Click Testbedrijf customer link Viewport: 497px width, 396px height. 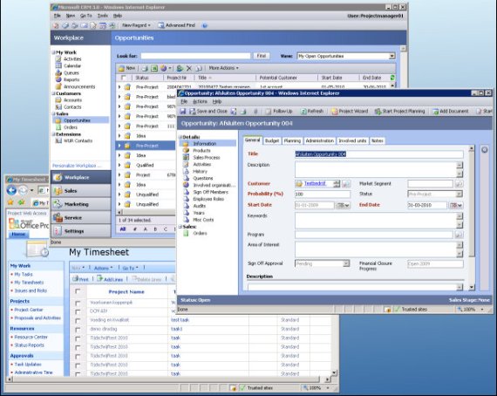[x=315, y=183]
